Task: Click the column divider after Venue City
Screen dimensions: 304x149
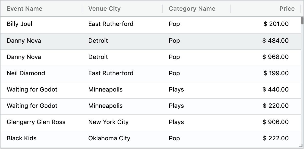Action: [162, 9]
